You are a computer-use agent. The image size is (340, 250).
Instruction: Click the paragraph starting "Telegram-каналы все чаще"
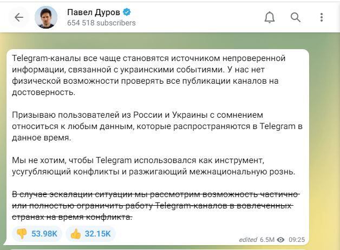148,75
